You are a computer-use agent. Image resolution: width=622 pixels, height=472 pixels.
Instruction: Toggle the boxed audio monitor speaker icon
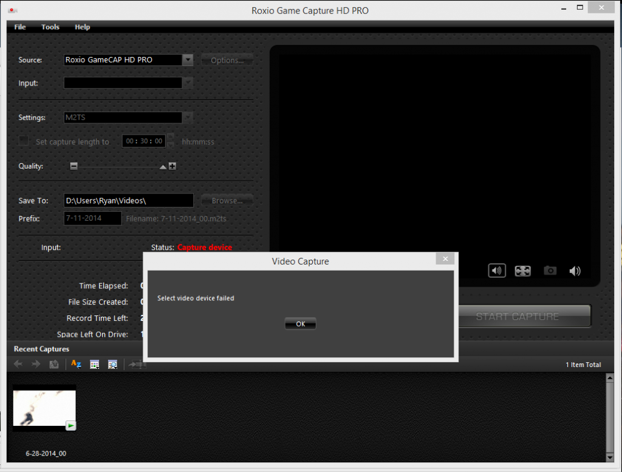[497, 271]
